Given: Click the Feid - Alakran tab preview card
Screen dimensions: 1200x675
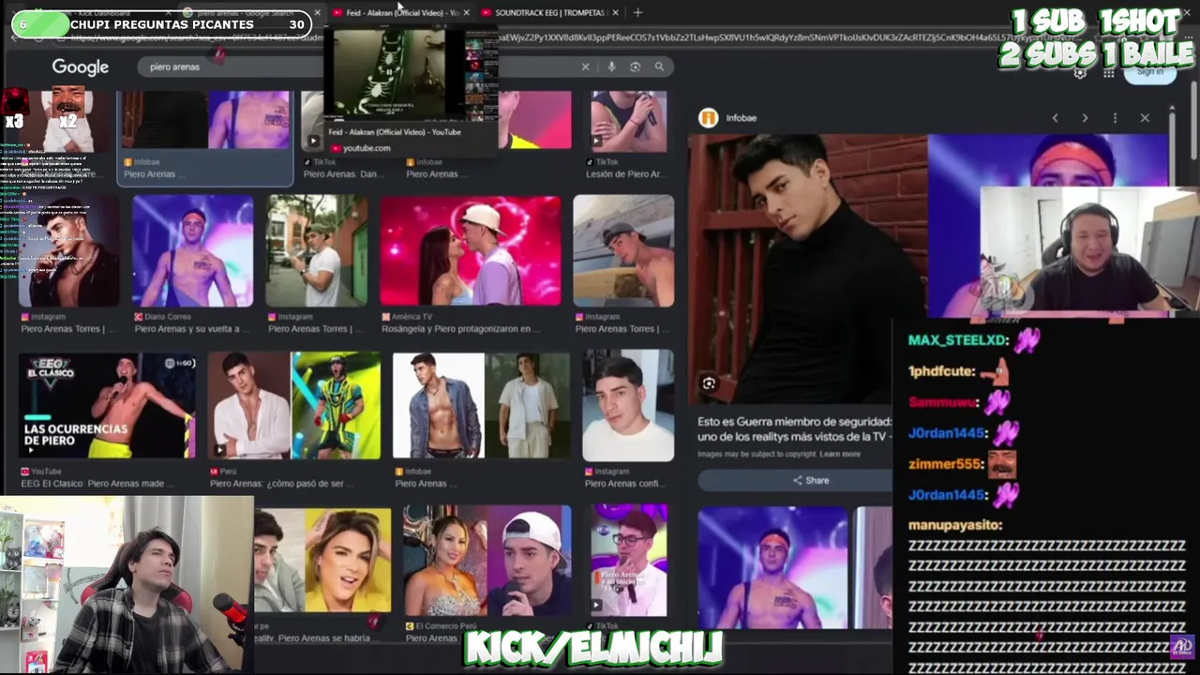Looking at the screenshot, I should click(x=410, y=91).
